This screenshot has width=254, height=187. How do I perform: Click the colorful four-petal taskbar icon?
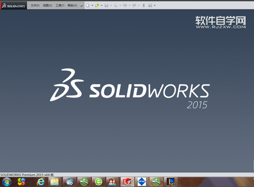pos(21,182)
